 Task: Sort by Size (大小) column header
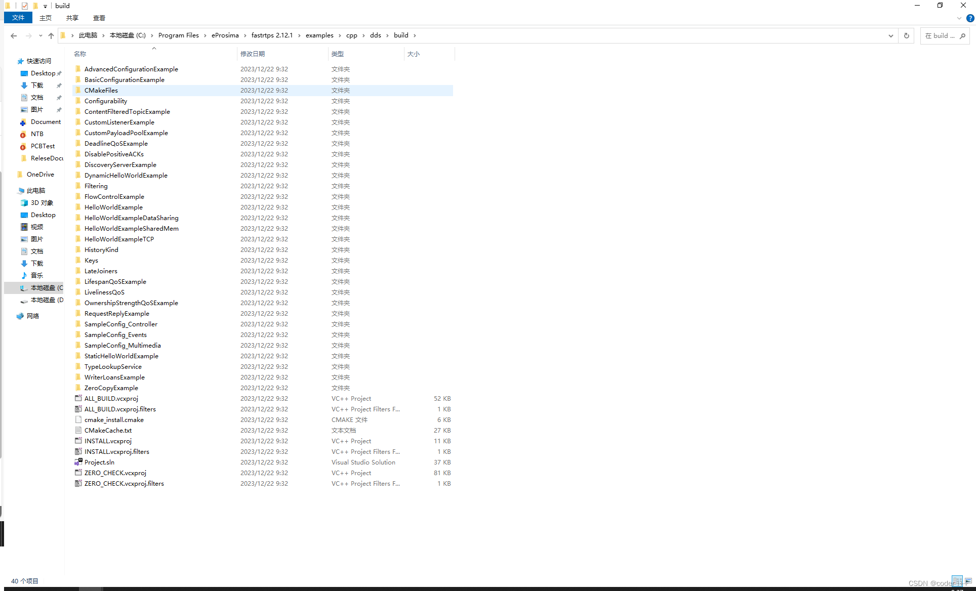[x=414, y=54]
